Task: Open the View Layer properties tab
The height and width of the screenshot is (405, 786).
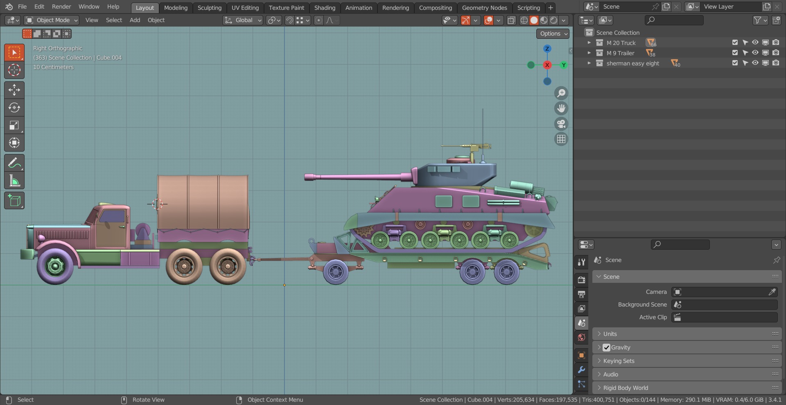Action: pyautogui.click(x=581, y=309)
